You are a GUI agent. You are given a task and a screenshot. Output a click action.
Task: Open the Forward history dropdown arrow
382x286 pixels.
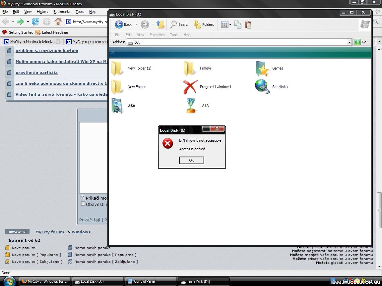[153, 24]
